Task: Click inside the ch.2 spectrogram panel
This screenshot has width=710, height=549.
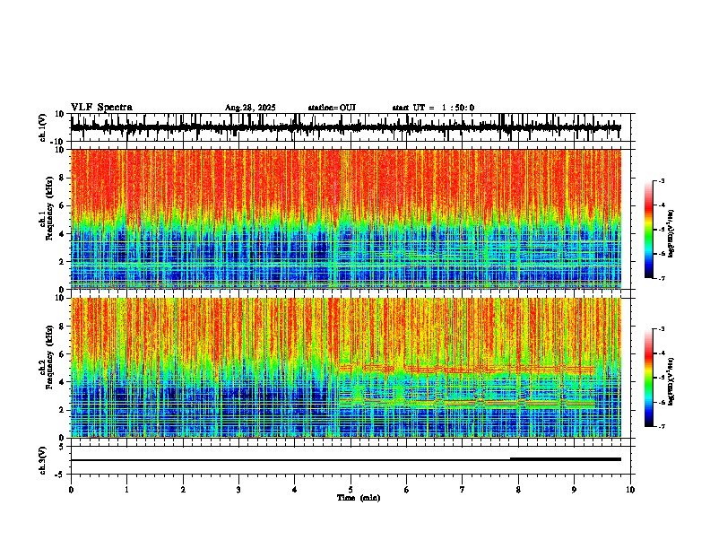Action: (345, 368)
